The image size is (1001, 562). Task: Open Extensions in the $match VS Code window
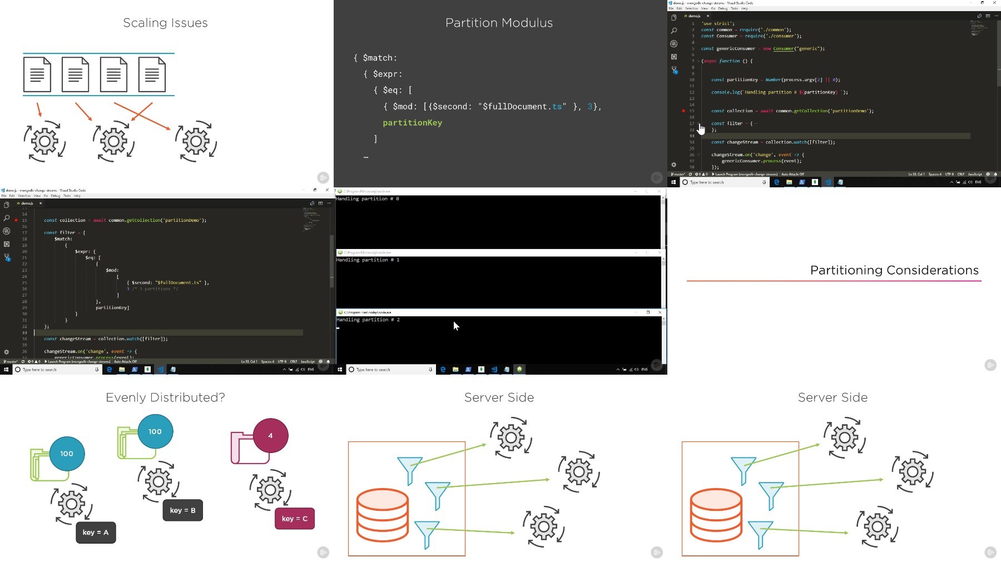tap(7, 244)
